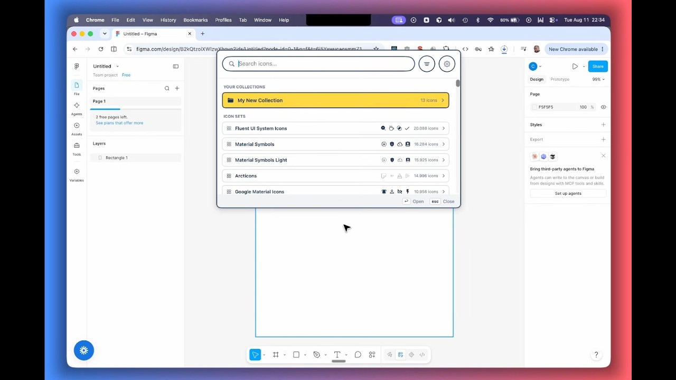Expand the Move tool options arrow
Viewport: 676px width, 380px height.
pos(264,355)
